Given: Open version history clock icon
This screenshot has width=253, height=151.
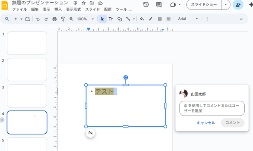Looking at the screenshot, I should point(146,5).
